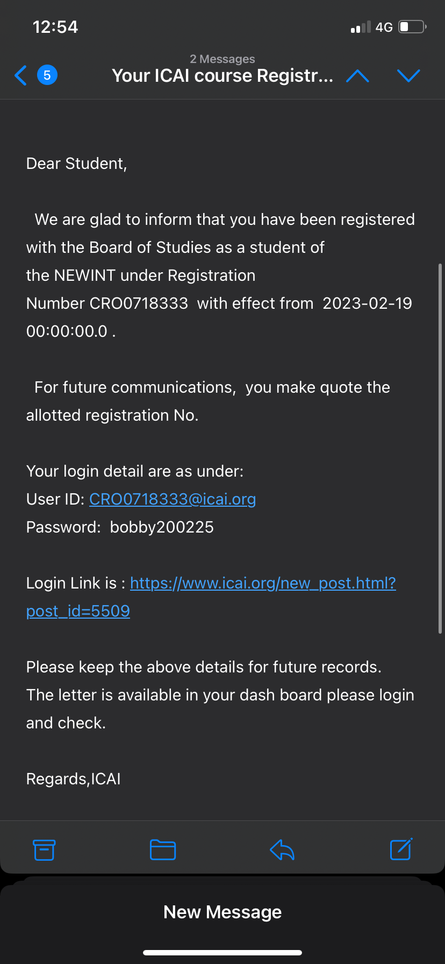445x964 pixels.
Task: Tap the cellular signal bars icon
Action: click(360, 27)
